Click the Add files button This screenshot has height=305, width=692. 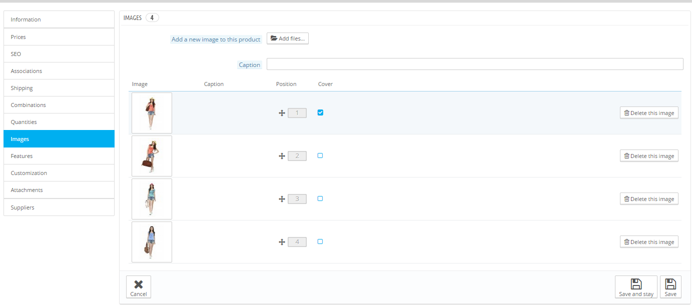[287, 38]
